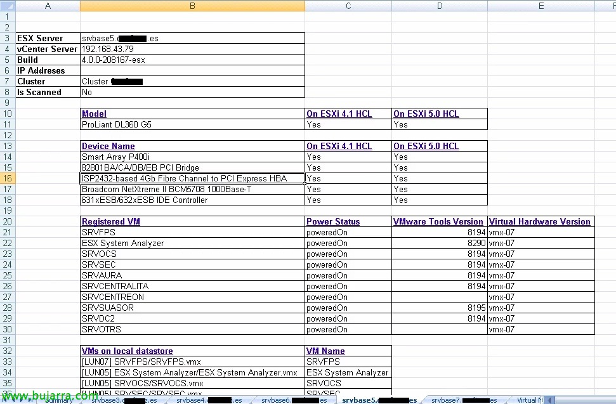Switch to the srvbase7 sheet tab

[x=464, y=400]
